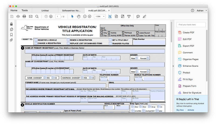Image resolution: width=216 pixels, height=124 pixels.
Task: Click the Activate link
Action: tap(191, 110)
